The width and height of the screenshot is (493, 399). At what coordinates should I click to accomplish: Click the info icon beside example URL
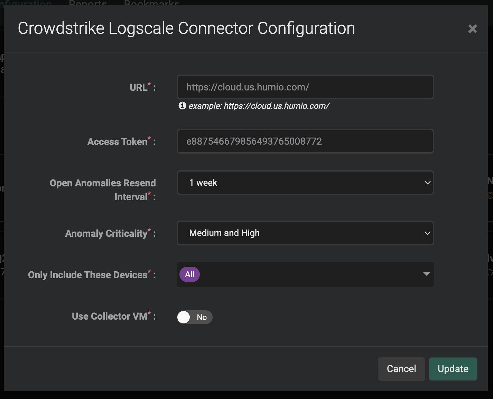point(182,106)
